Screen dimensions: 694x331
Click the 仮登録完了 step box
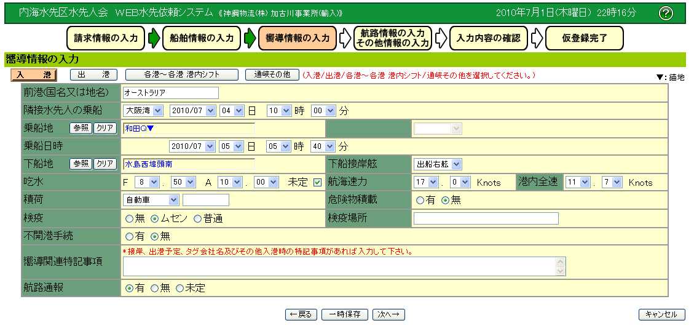[x=584, y=38]
